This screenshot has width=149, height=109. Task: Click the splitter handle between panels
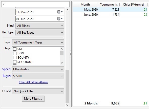coord(71,54)
